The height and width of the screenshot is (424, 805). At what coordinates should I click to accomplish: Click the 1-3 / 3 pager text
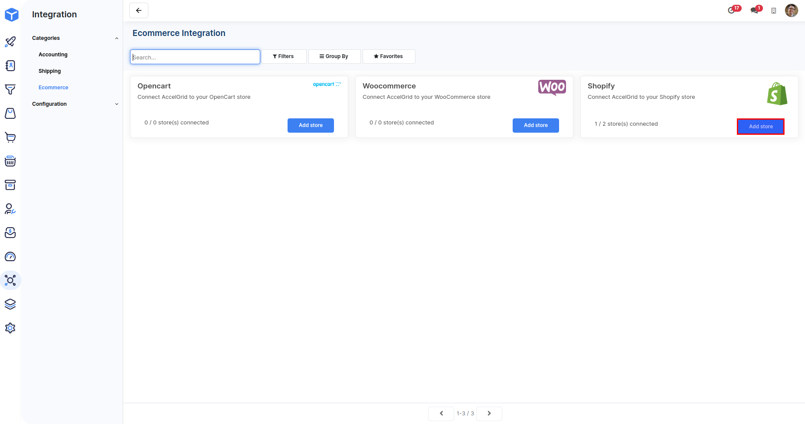point(465,414)
